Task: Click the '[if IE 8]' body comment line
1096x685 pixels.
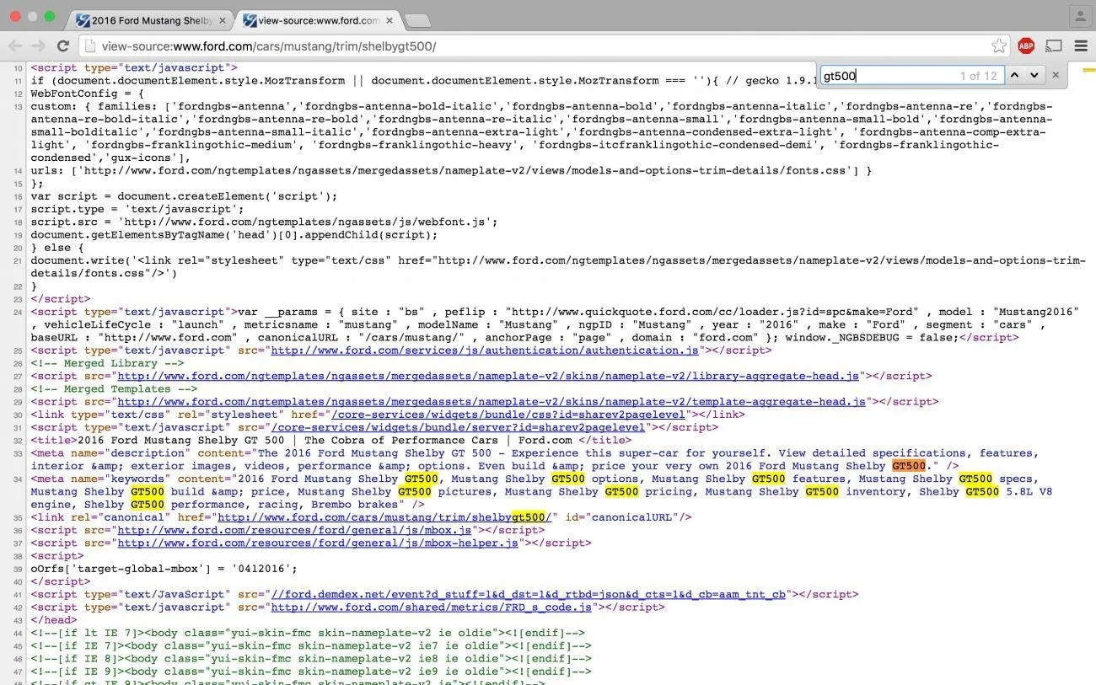Action: coord(311,658)
